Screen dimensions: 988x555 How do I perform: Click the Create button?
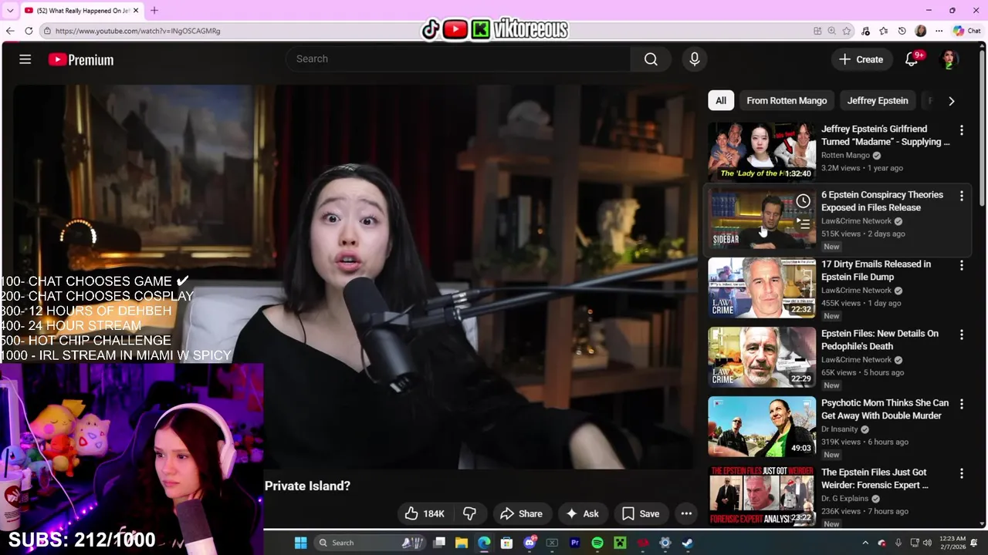tap(861, 59)
